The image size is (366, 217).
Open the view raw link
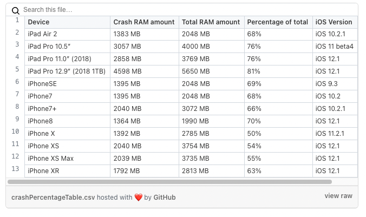point(338,196)
